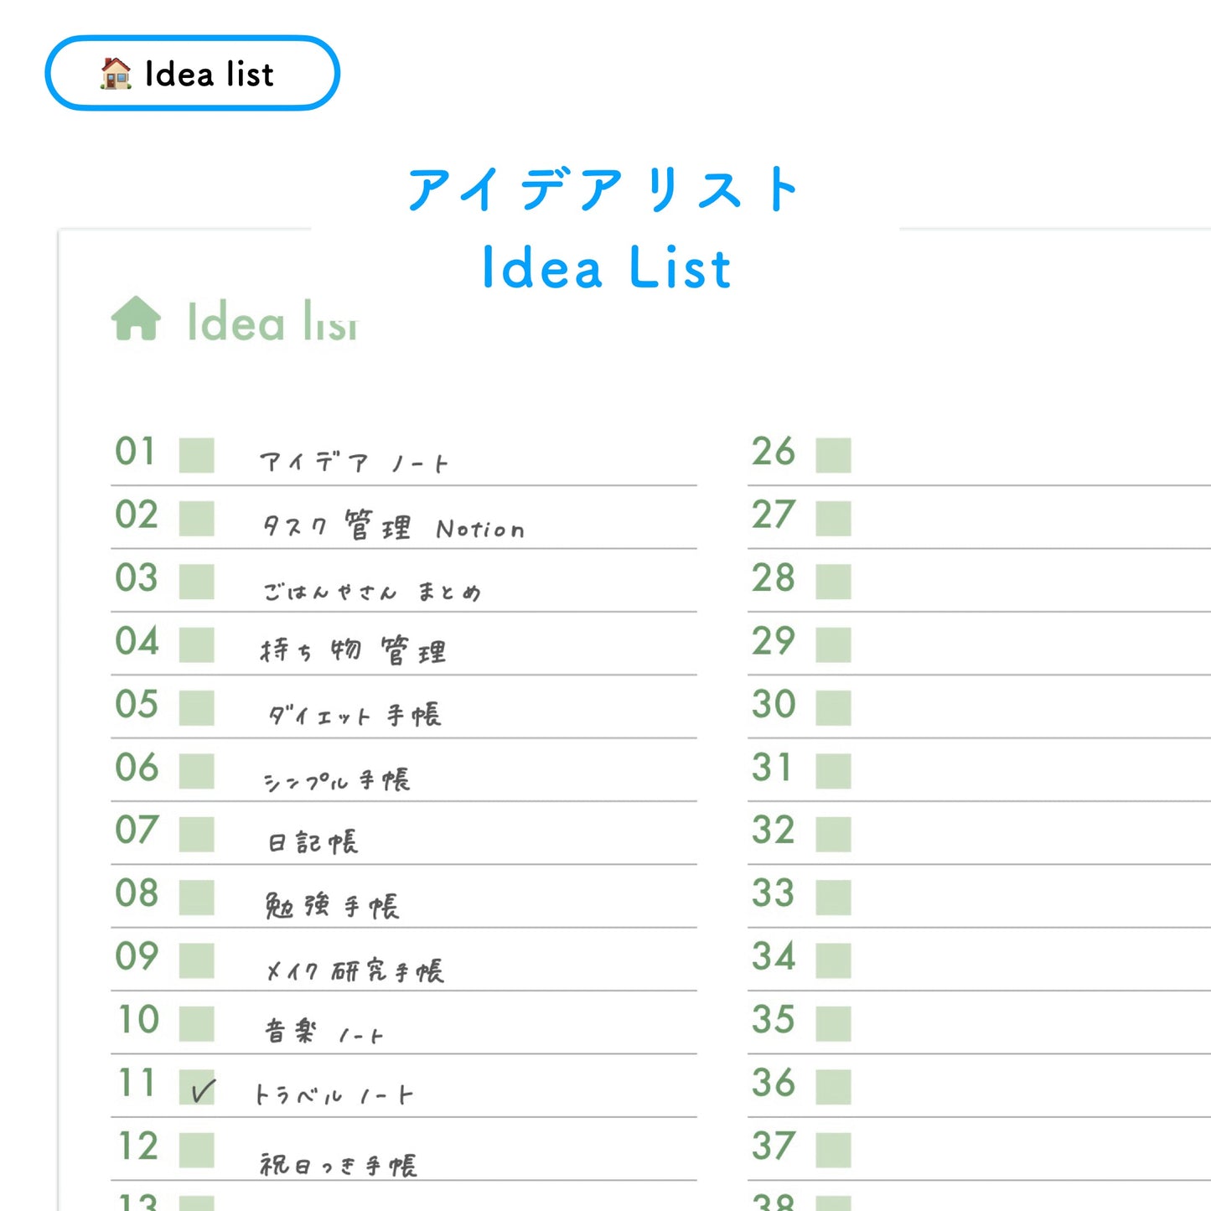
Task: Click the blue English Idea List title
Action: point(606,268)
